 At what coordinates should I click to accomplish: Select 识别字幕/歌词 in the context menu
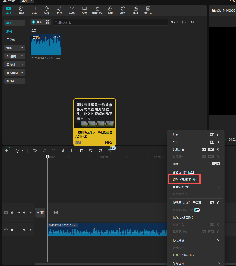point(196,180)
